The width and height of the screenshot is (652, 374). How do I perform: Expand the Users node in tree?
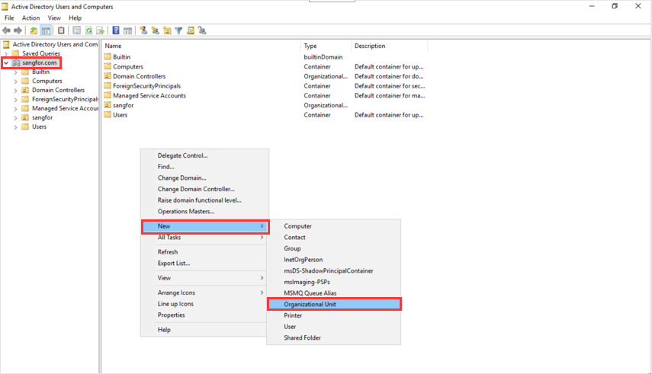tap(16, 126)
